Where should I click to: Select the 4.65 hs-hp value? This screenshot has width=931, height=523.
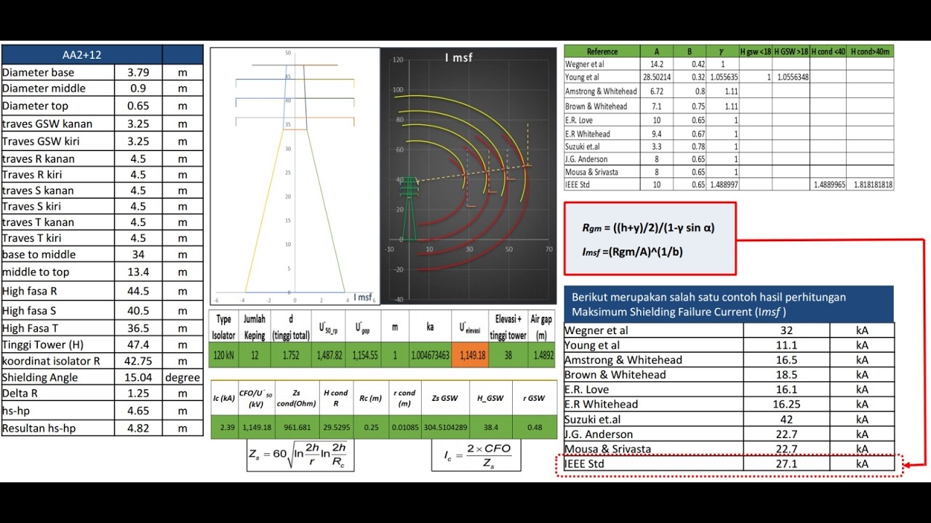(x=138, y=411)
